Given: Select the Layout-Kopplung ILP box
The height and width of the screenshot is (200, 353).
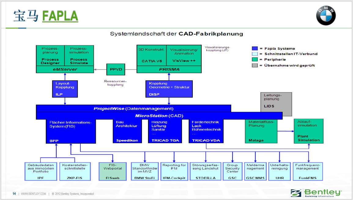Looking at the screenshot, I should (x=65, y=89).
